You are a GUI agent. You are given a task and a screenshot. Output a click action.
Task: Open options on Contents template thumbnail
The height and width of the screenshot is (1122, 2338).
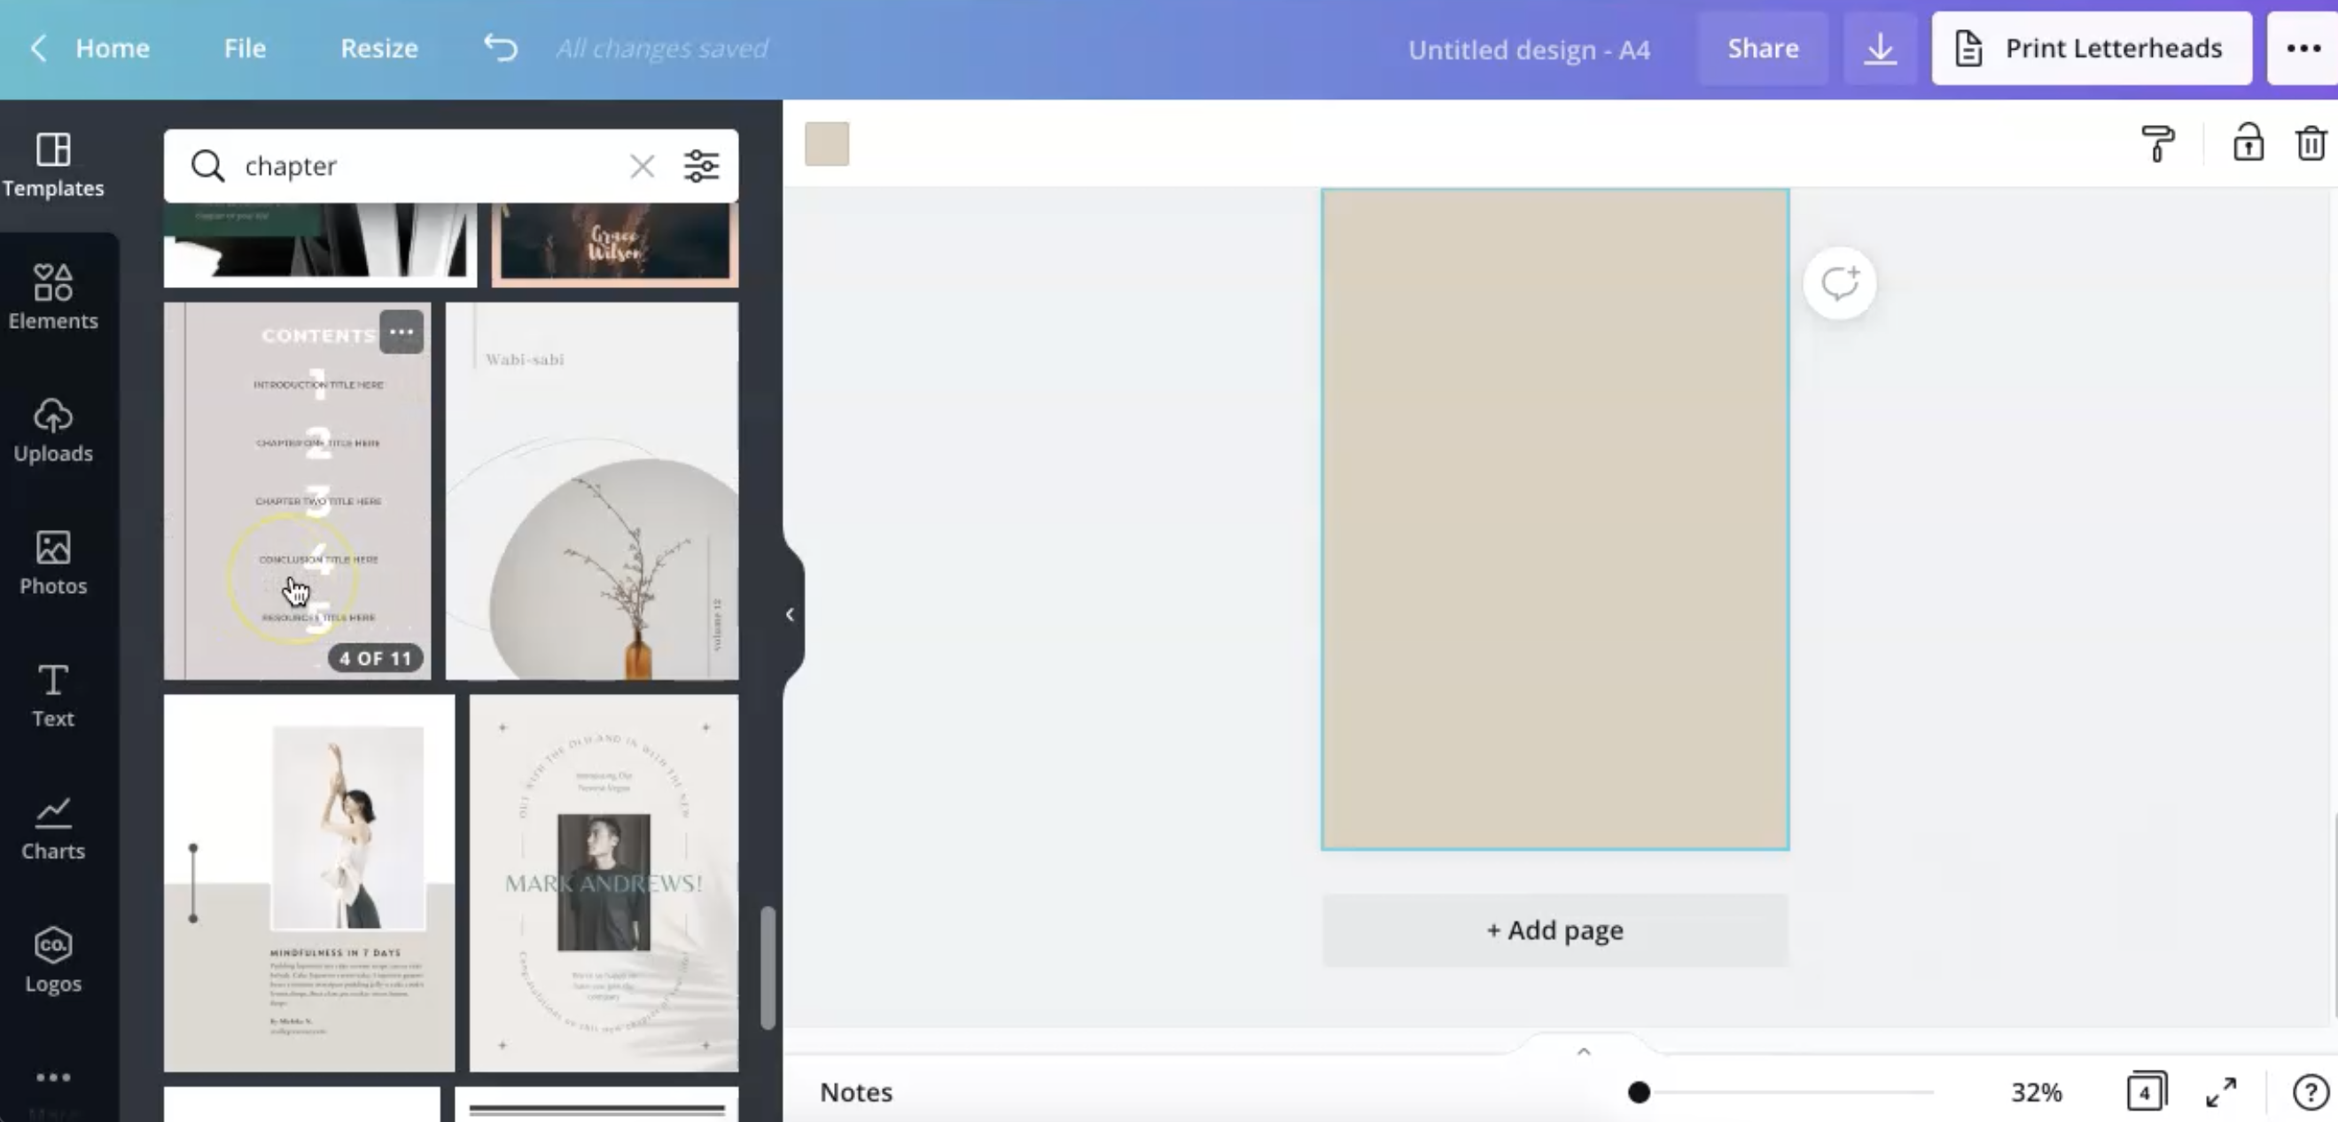401,332
